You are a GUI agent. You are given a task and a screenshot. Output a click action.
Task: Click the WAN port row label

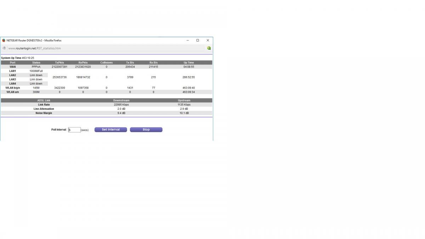13,67
